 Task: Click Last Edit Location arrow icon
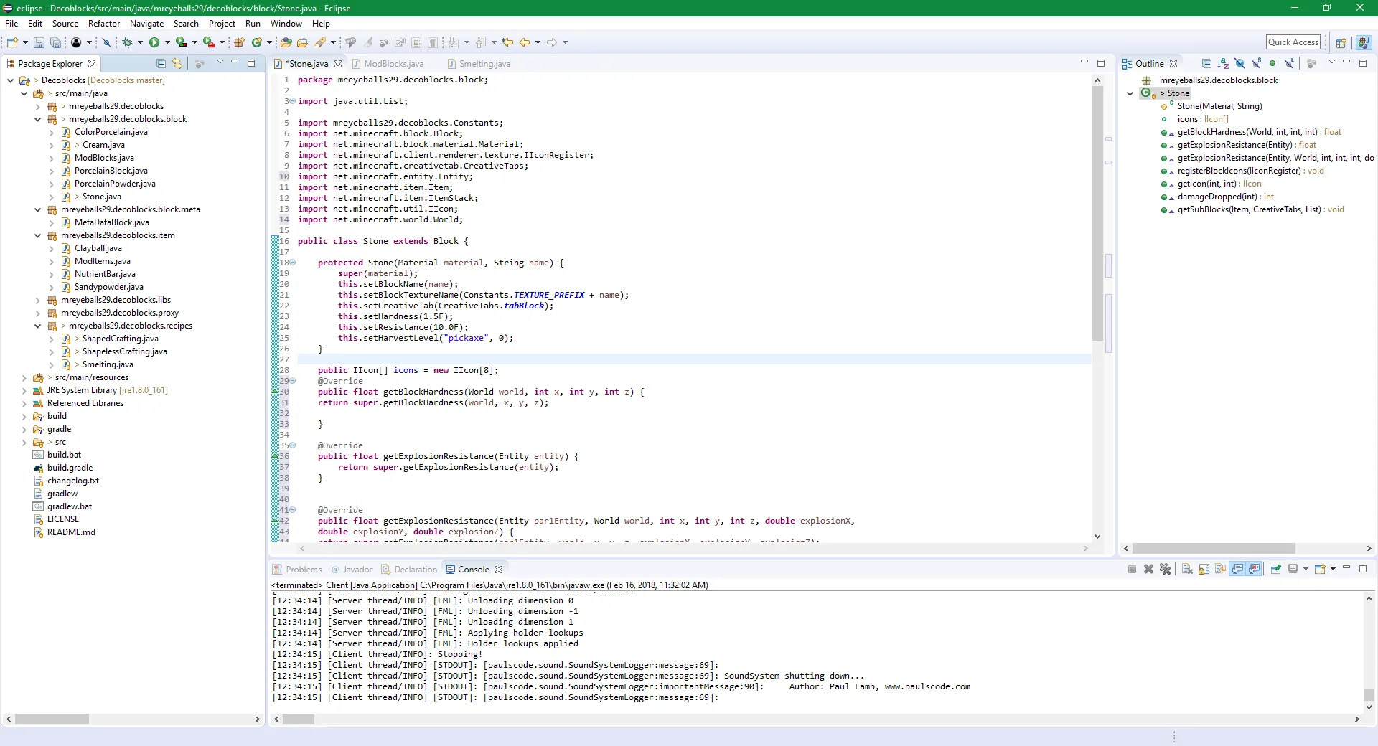507,43
